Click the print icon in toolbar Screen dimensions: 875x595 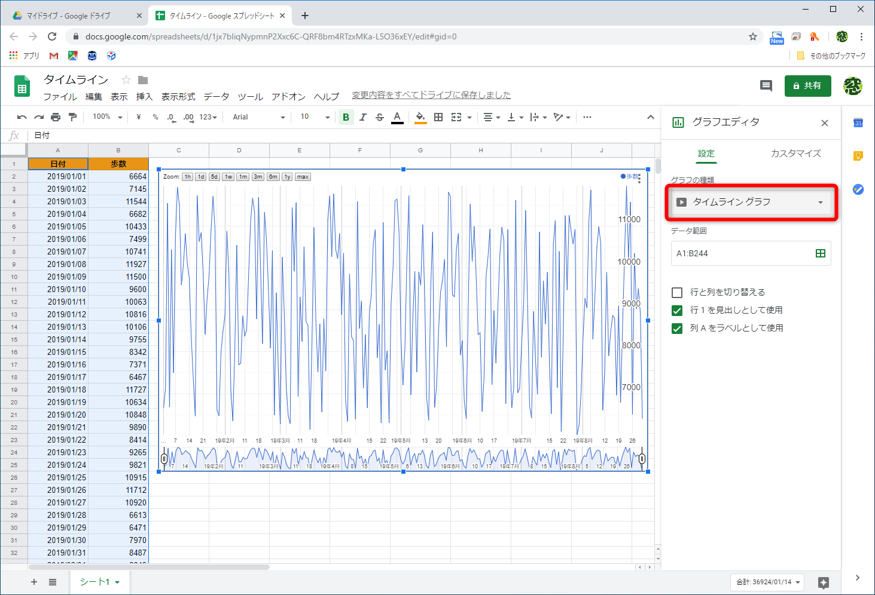[x=56, y=117]
